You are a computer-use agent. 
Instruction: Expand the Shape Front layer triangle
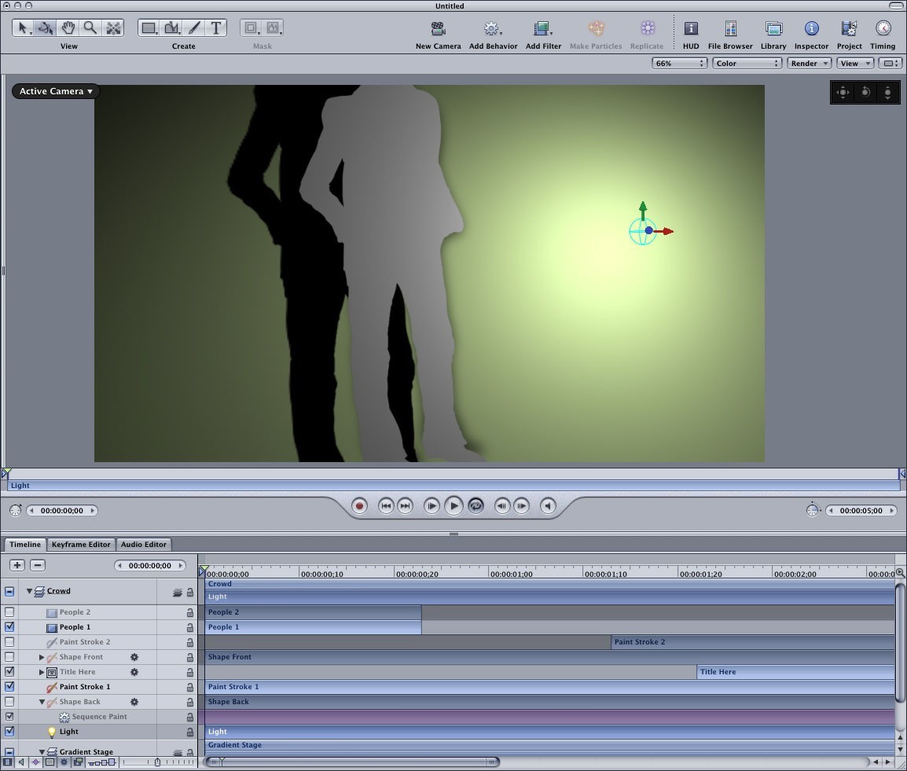point(42,657)
